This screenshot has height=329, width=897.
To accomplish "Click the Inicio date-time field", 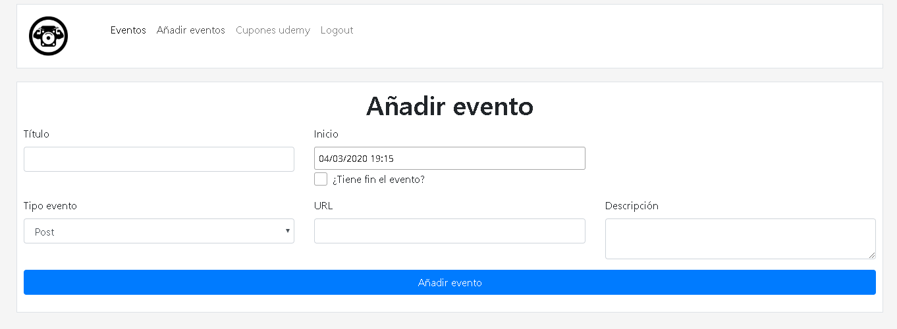I will [450, 159].
